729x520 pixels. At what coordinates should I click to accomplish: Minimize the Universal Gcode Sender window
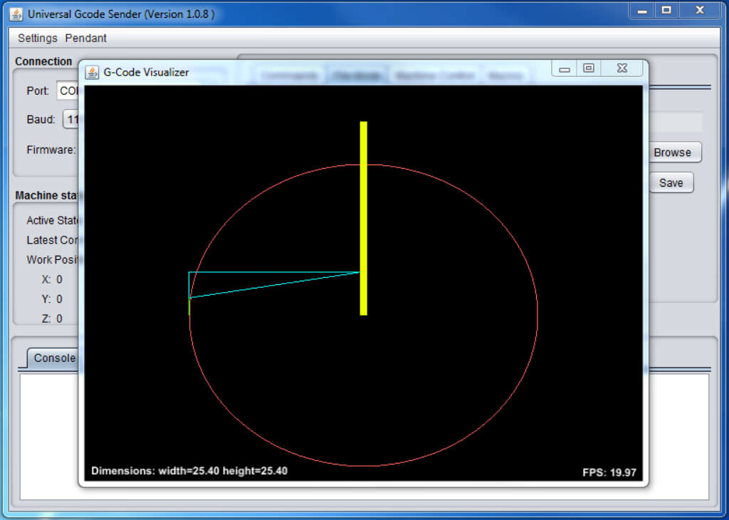[641, 11]
